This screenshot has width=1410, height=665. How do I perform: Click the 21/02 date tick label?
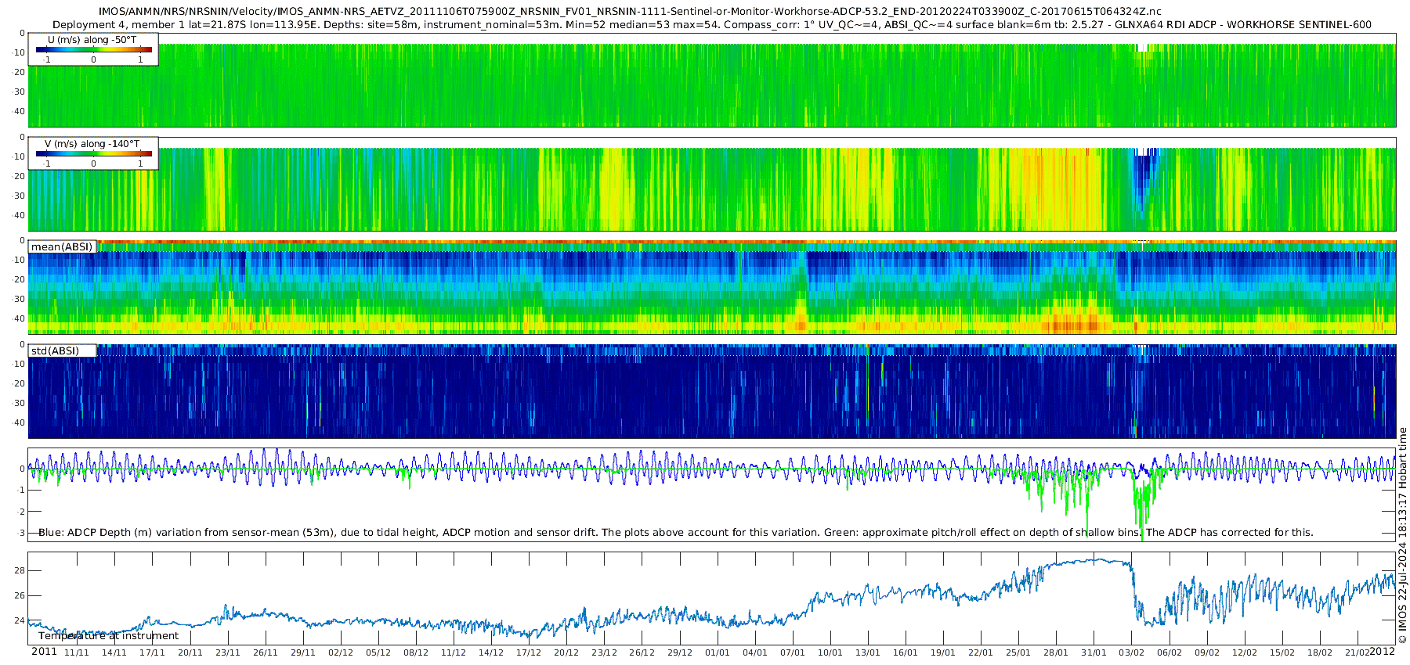pyautogui.click(x=1358, y=653)
